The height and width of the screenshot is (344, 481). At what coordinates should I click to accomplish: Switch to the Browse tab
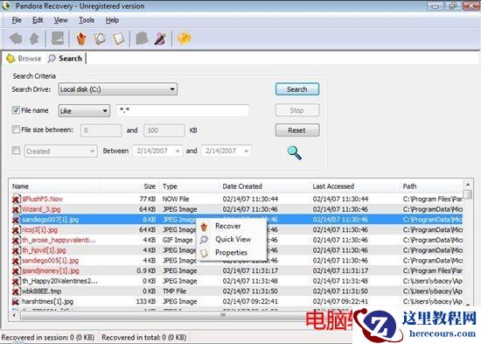[24, 59]
